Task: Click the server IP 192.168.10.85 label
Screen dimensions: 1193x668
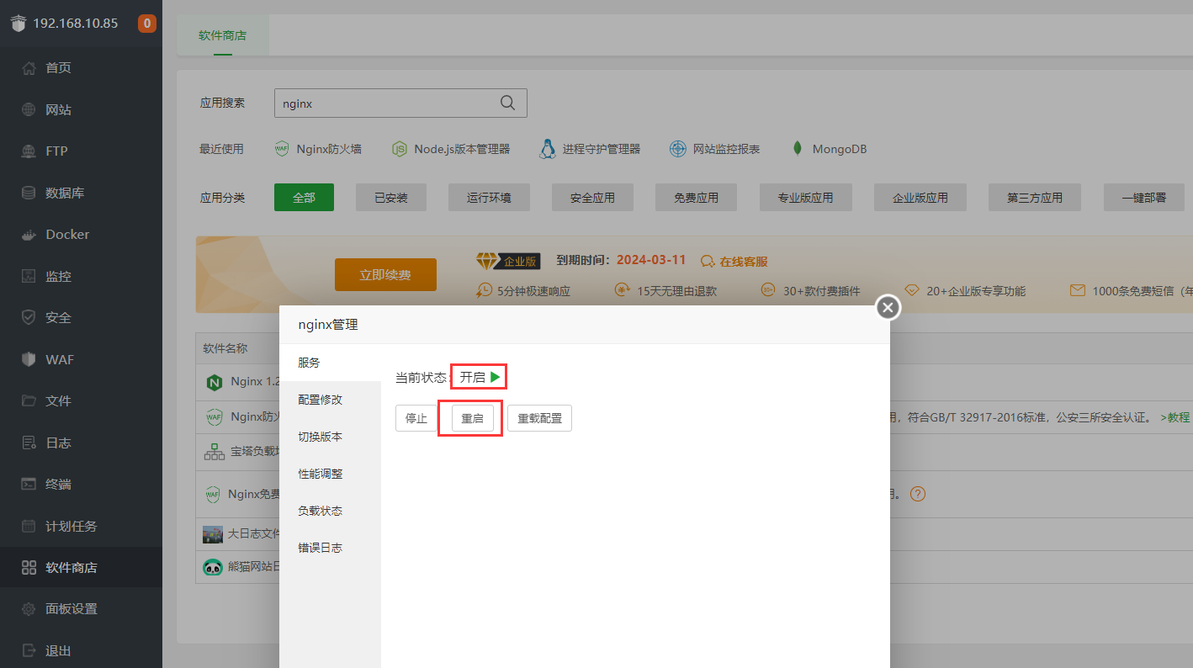Action: [76, 24]
